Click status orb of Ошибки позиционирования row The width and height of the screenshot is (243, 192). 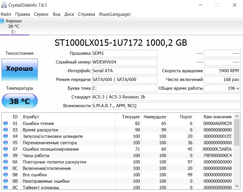coord(6,149)
